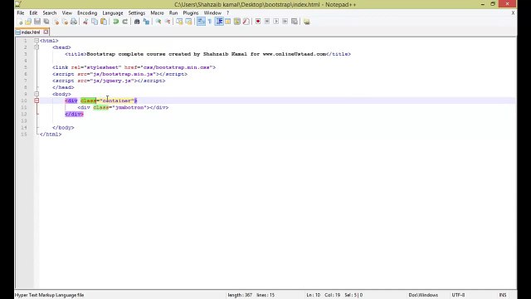Collapse the head fold on line 2
The height and width of the screenshot is (299, 531).
pos(37,47)
